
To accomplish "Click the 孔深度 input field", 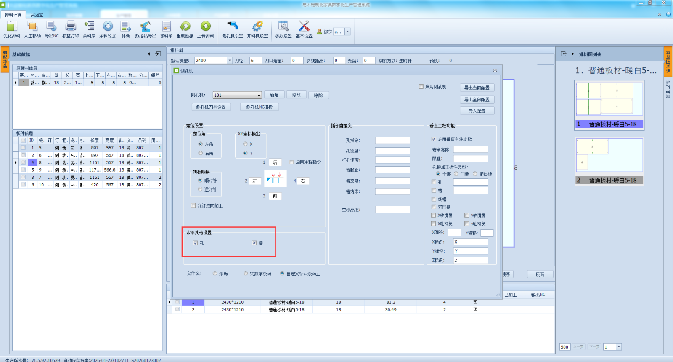I will click(392, 151).
